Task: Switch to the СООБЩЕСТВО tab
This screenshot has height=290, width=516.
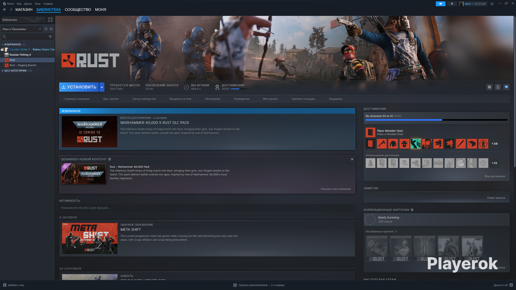Action: (78, 10)
